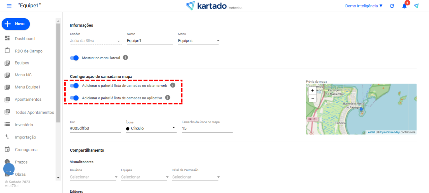Go to Inventário in the sidebar

coord(24,125)
